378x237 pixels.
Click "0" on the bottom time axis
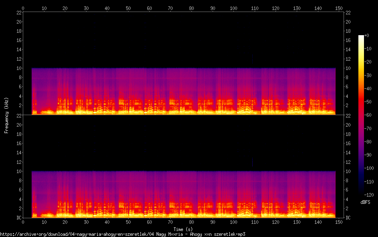[23, 222]
